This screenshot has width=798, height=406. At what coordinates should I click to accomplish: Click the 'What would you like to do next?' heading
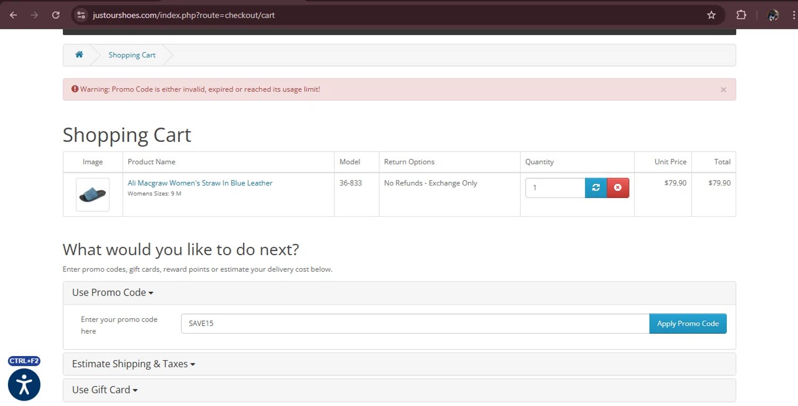(181, 249)
